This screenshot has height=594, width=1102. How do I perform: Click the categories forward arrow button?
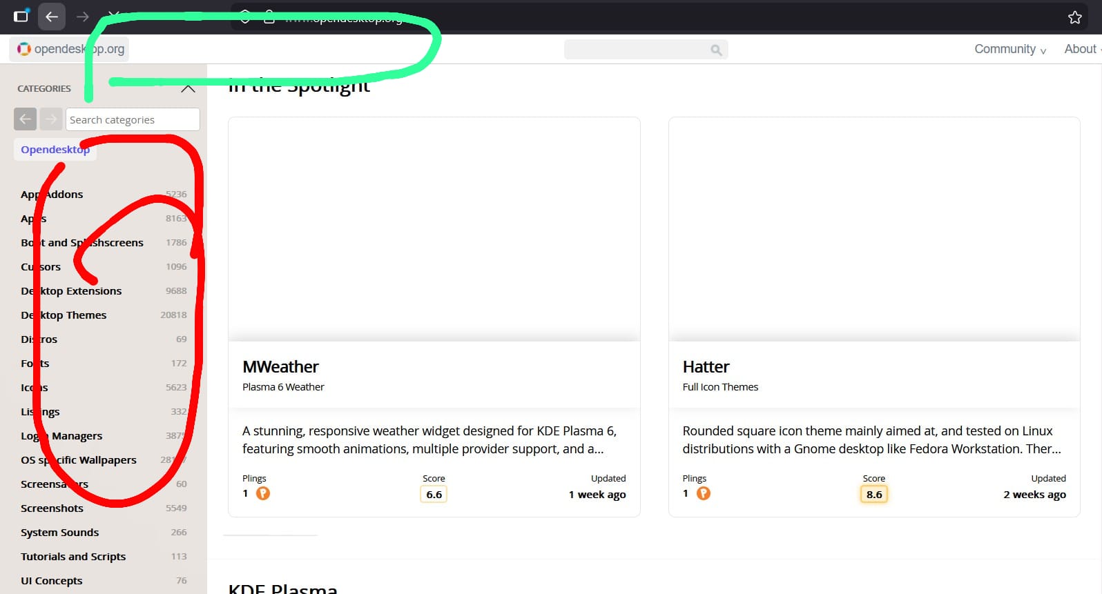coord(51,119)
